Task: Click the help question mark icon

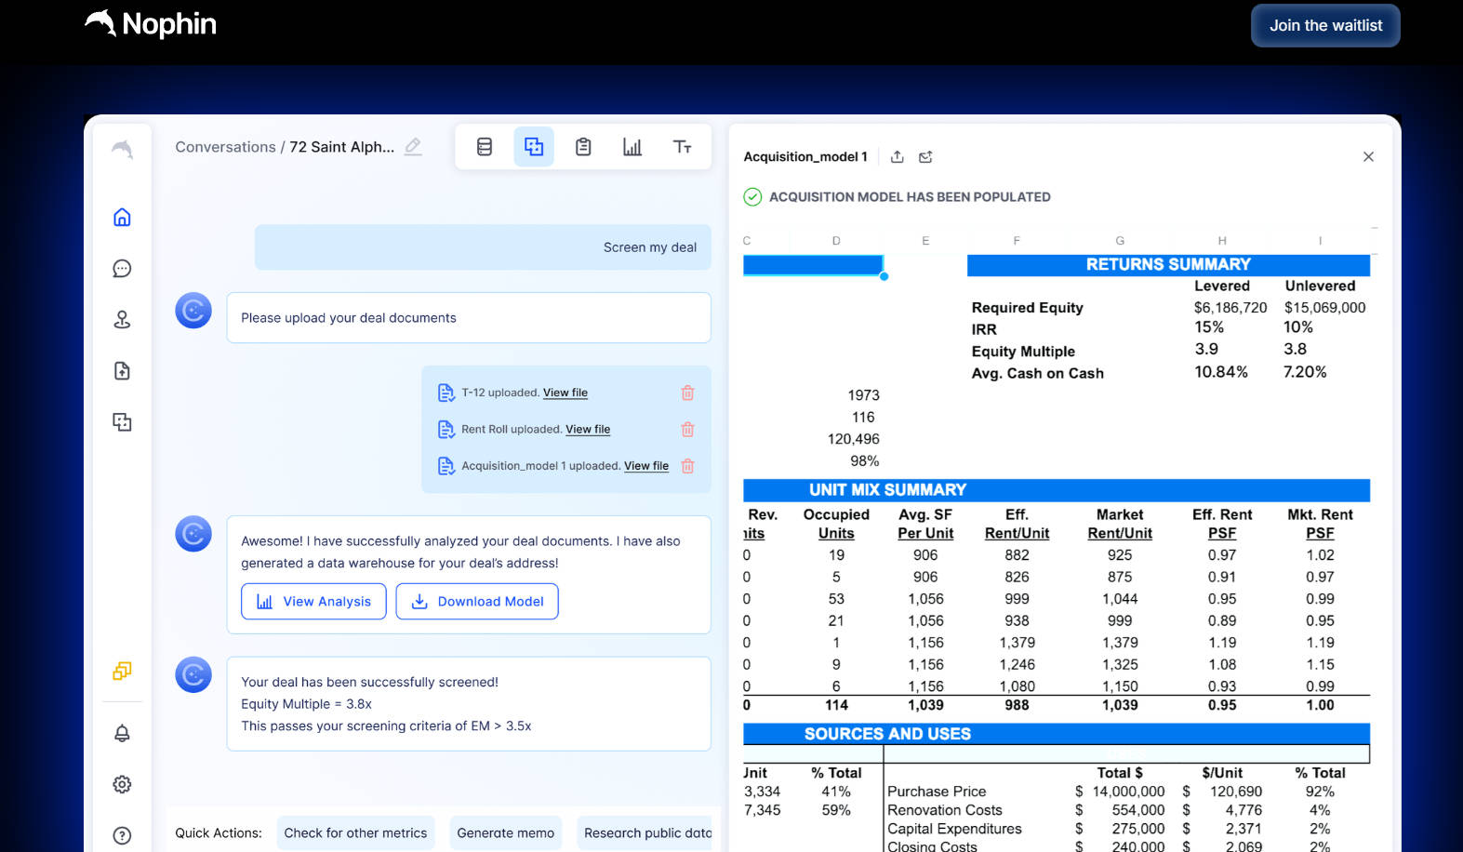Action: pyautogui.click(x=122, y=835)
